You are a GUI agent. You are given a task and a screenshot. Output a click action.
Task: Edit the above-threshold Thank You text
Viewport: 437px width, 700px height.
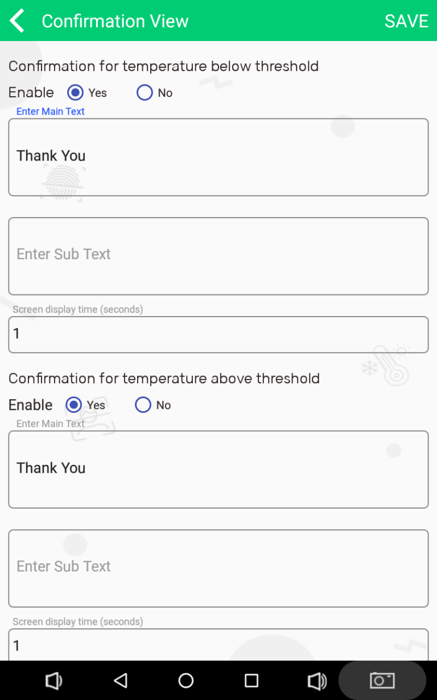click(x=218, y=468)
